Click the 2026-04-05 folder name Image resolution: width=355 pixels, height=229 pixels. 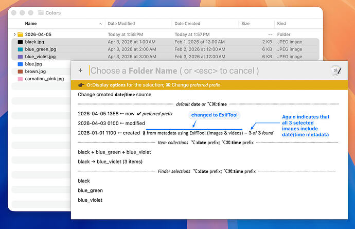[x=38, y=34]
